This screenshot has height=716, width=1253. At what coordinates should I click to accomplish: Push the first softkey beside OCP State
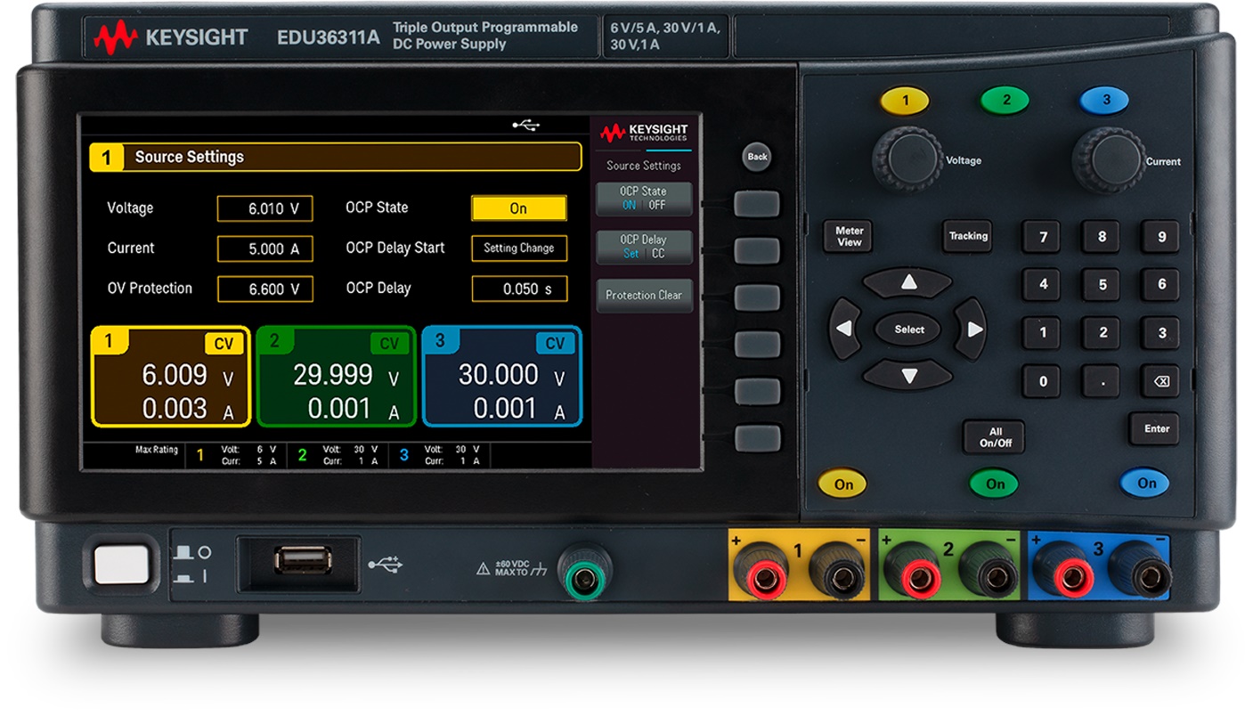pyautogui.click(x=757, y=204)
